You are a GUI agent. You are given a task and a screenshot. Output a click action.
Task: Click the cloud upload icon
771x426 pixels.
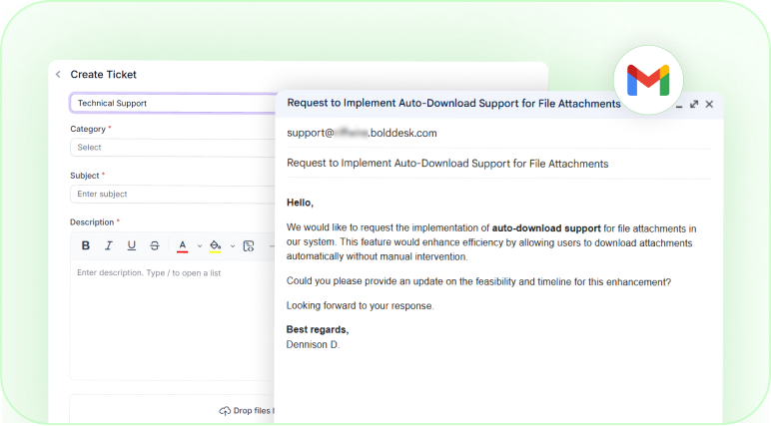pos(225,411)
